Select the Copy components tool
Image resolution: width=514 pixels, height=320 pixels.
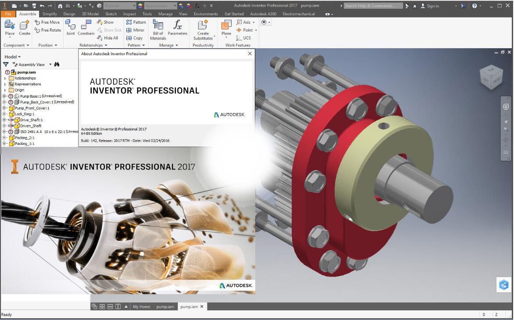(134, 38)
